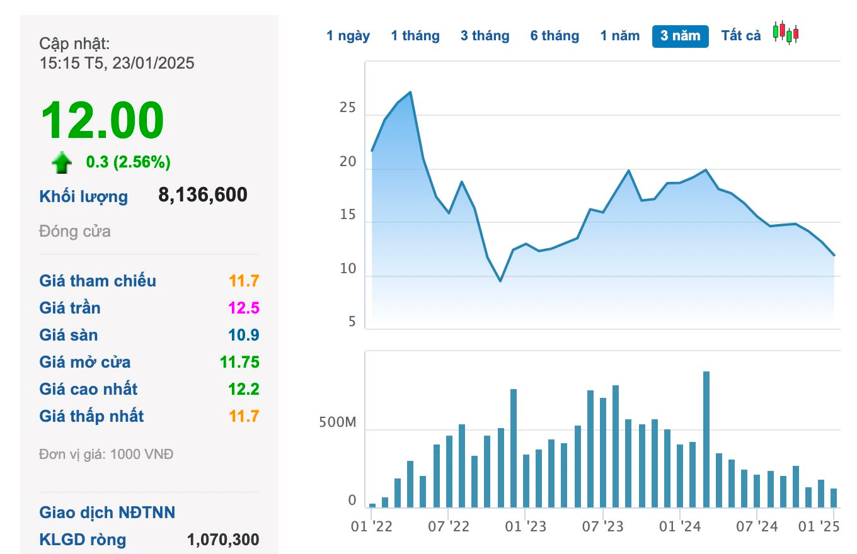Click the '07 '22' x-axis label

tap(449, 526)
